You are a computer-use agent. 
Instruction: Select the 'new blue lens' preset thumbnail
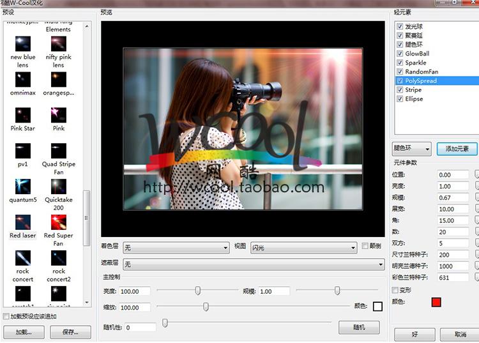click(x=23, y=43)
